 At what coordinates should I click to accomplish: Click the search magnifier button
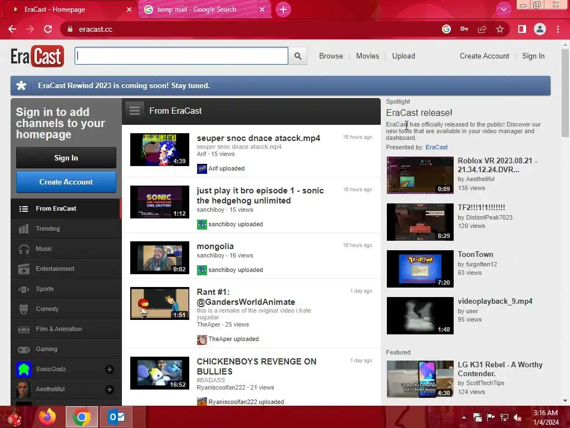coord(298,56)
